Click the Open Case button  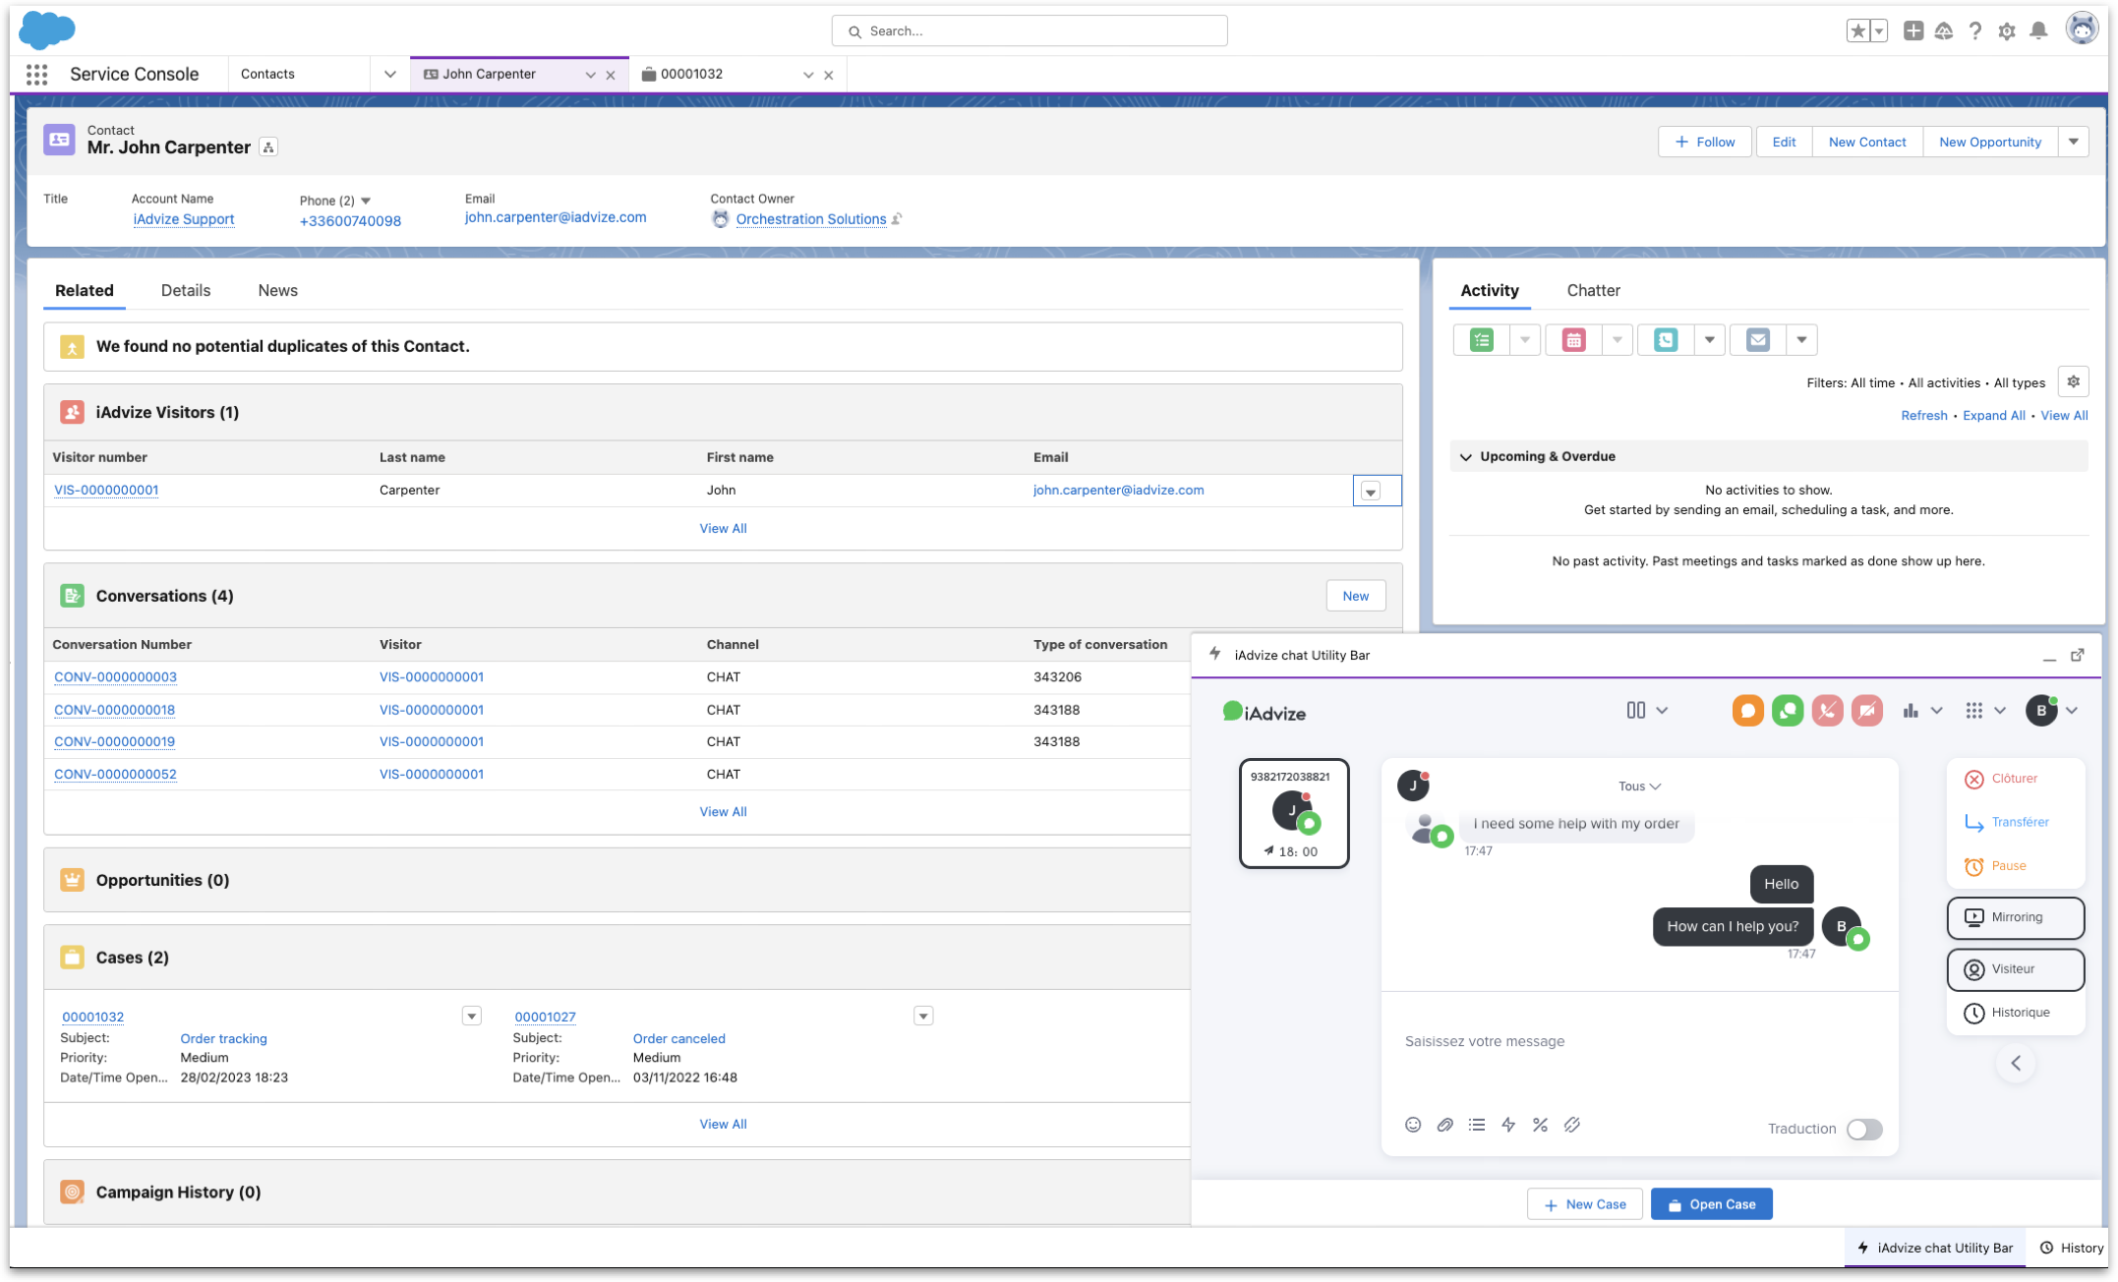pos(1711,1204)
